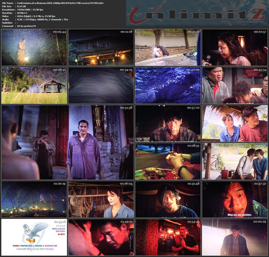
Task: Select the 00:17:12 thumbnail frame
Action: [168, 47]
